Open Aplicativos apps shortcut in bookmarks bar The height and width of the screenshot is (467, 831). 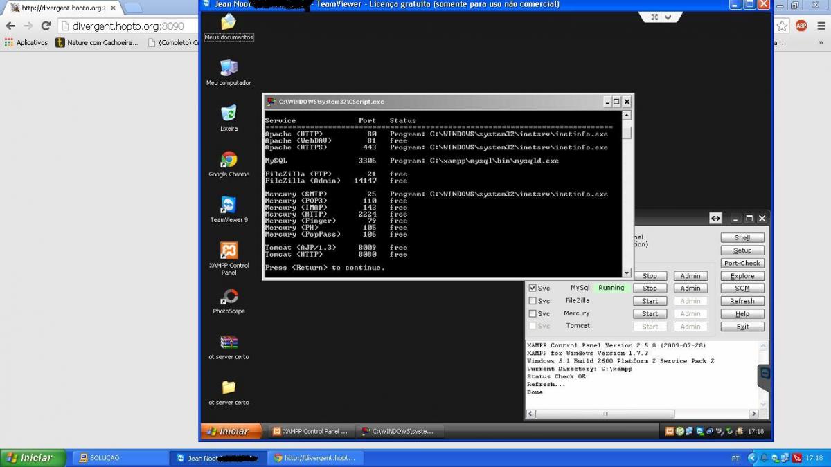26,42
